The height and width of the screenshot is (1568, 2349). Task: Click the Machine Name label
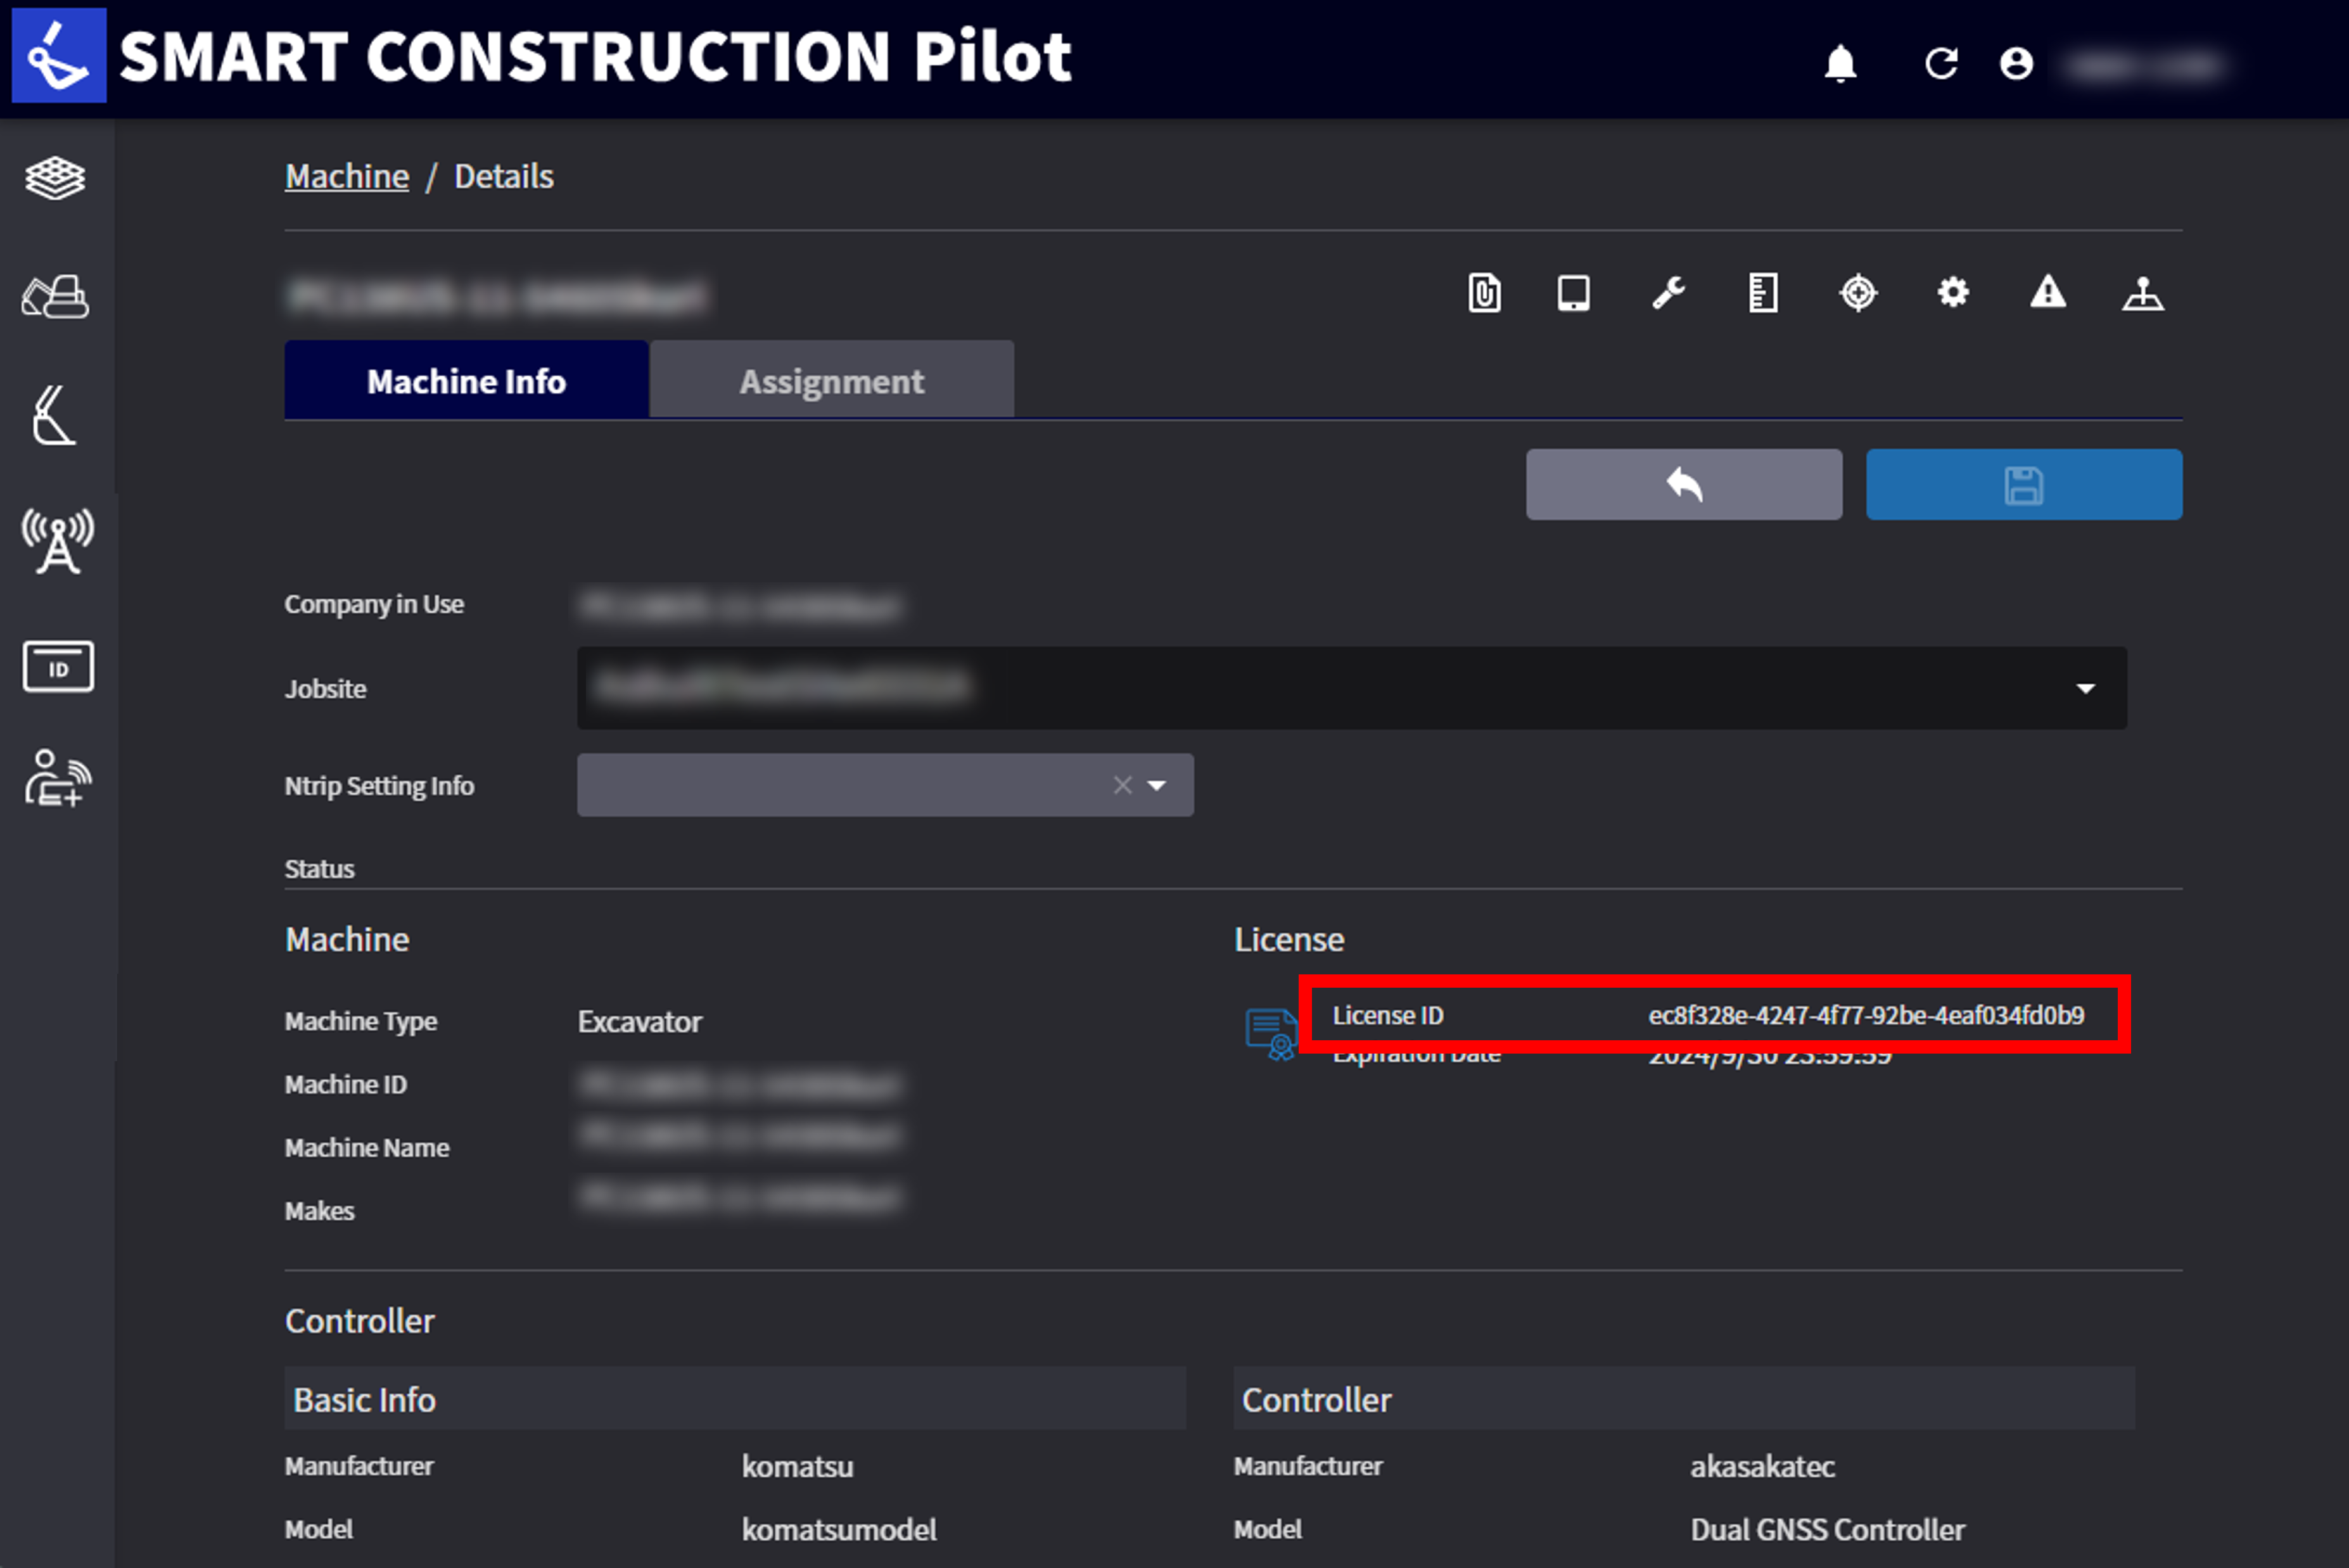tap(367, 1147)
